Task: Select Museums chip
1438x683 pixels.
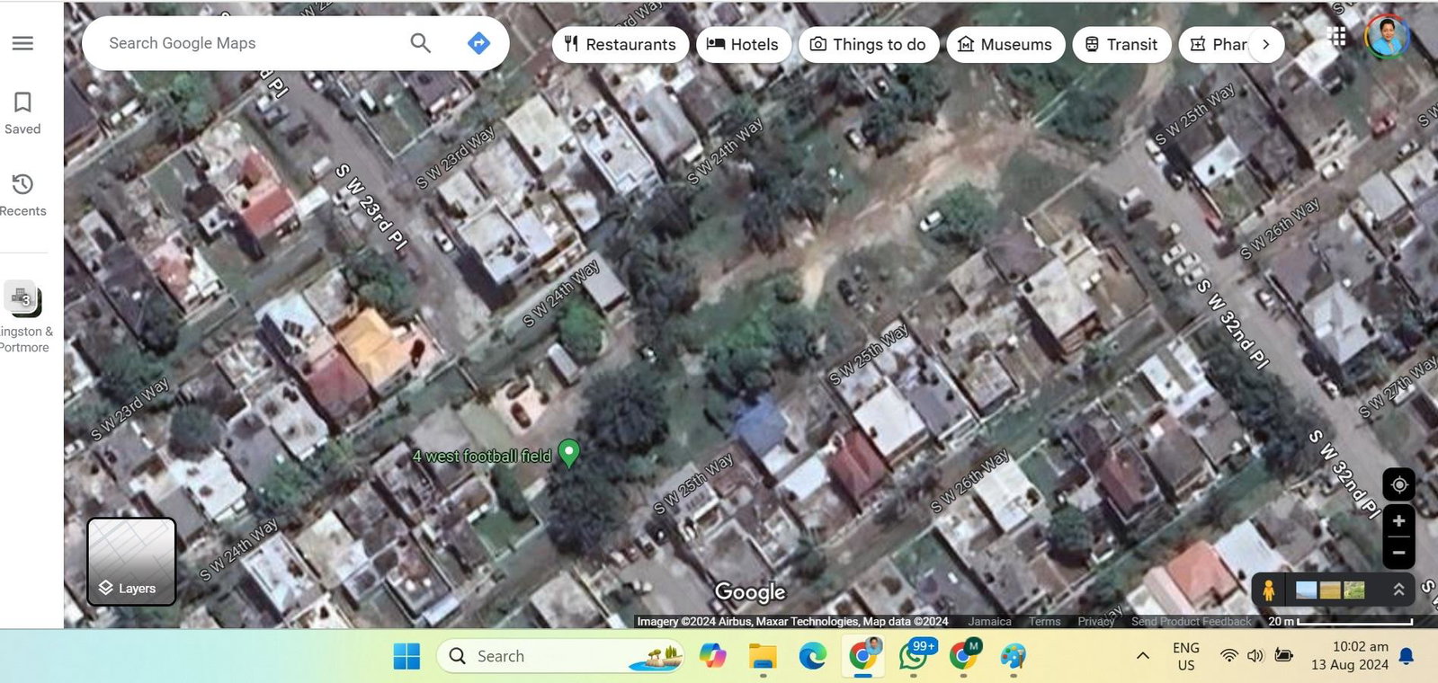Action: pyautogui.click(x=1005, y=44)
